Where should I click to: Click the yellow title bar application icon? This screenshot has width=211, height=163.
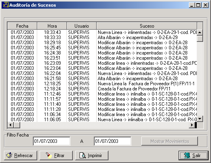pos(6,5)
